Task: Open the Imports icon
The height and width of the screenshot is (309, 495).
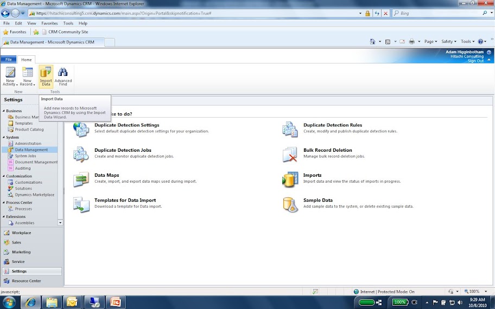Action: [290, 180]
